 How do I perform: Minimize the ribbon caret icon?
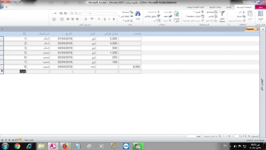(6, 7)
